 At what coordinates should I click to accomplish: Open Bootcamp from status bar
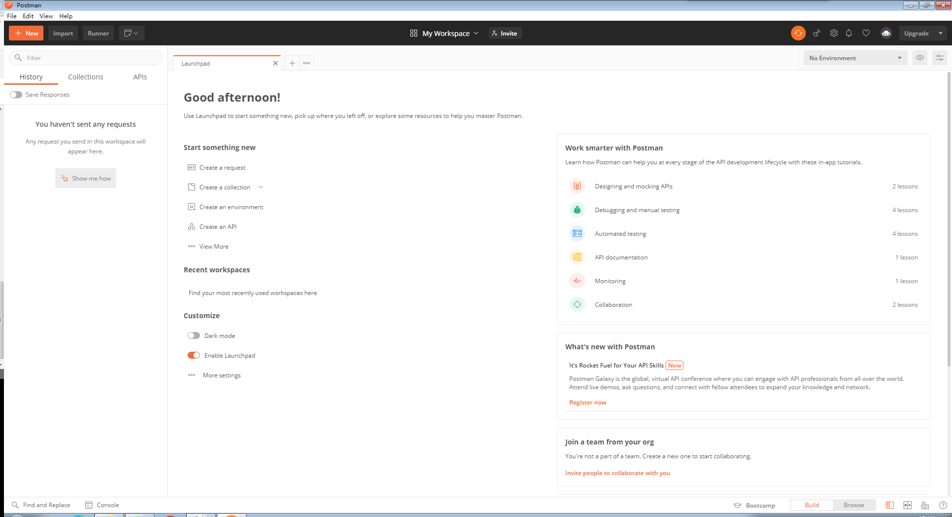(x=754, y=505)
